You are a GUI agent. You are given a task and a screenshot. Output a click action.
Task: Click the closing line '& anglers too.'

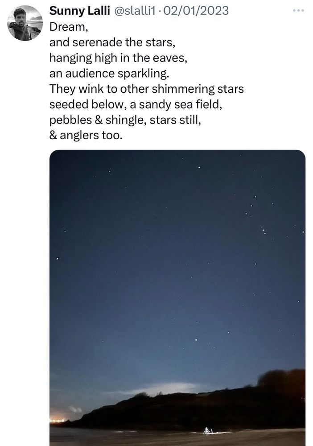click(x=86, y=135)
